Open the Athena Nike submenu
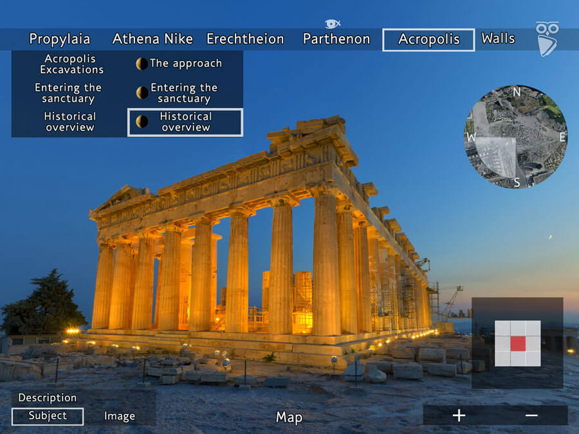The height and width of the screenshot is (434, 579). pyautogui.click(x=152, y=39)
